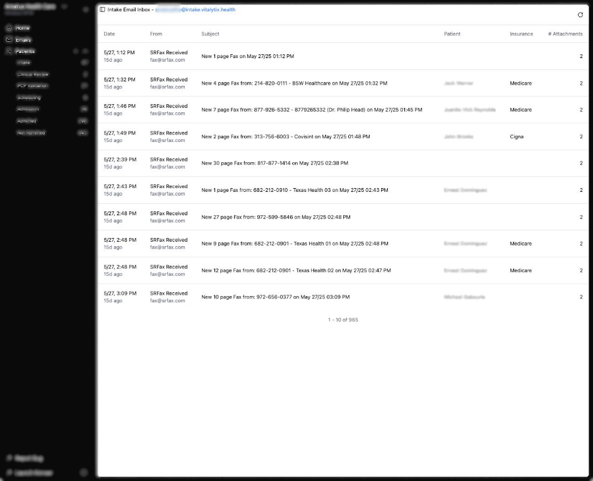Image resolution: width=593 pixels, height=481 pixels.
Task: Open the 2 page fax from Covisint
Action: pos(285,136)
